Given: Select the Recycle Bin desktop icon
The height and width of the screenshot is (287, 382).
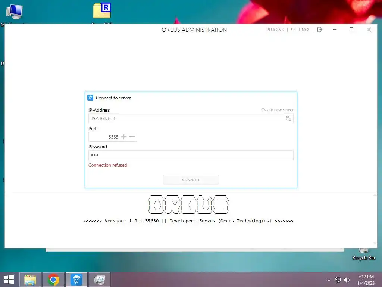Looking at the screenshot, I should pyautogui.click(x=363, y=254).
